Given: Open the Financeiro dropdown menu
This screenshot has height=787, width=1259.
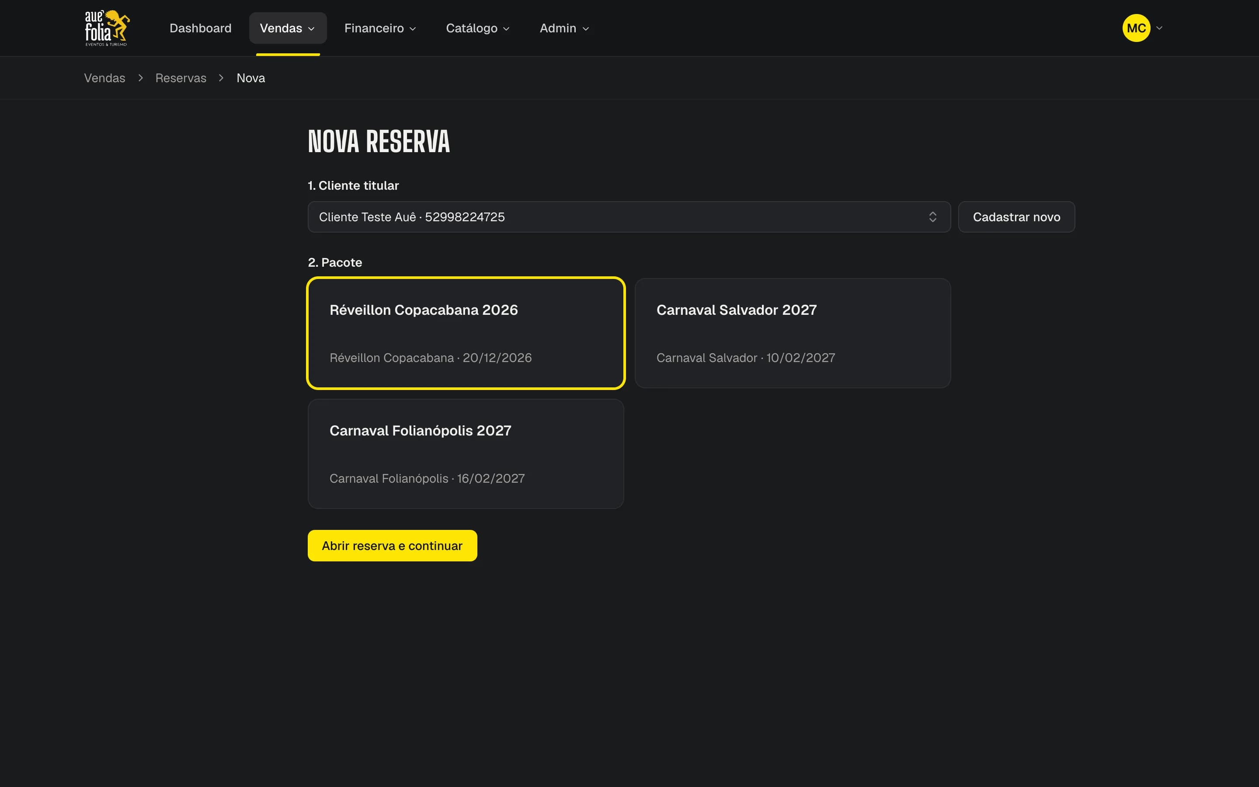Looking at the screenshot, I should click(380, 28).
